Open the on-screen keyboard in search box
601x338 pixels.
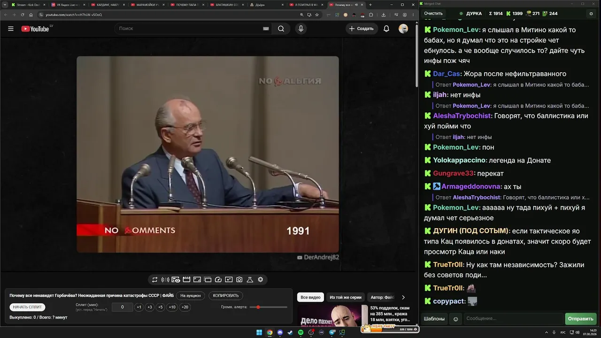tap(266, 29)
